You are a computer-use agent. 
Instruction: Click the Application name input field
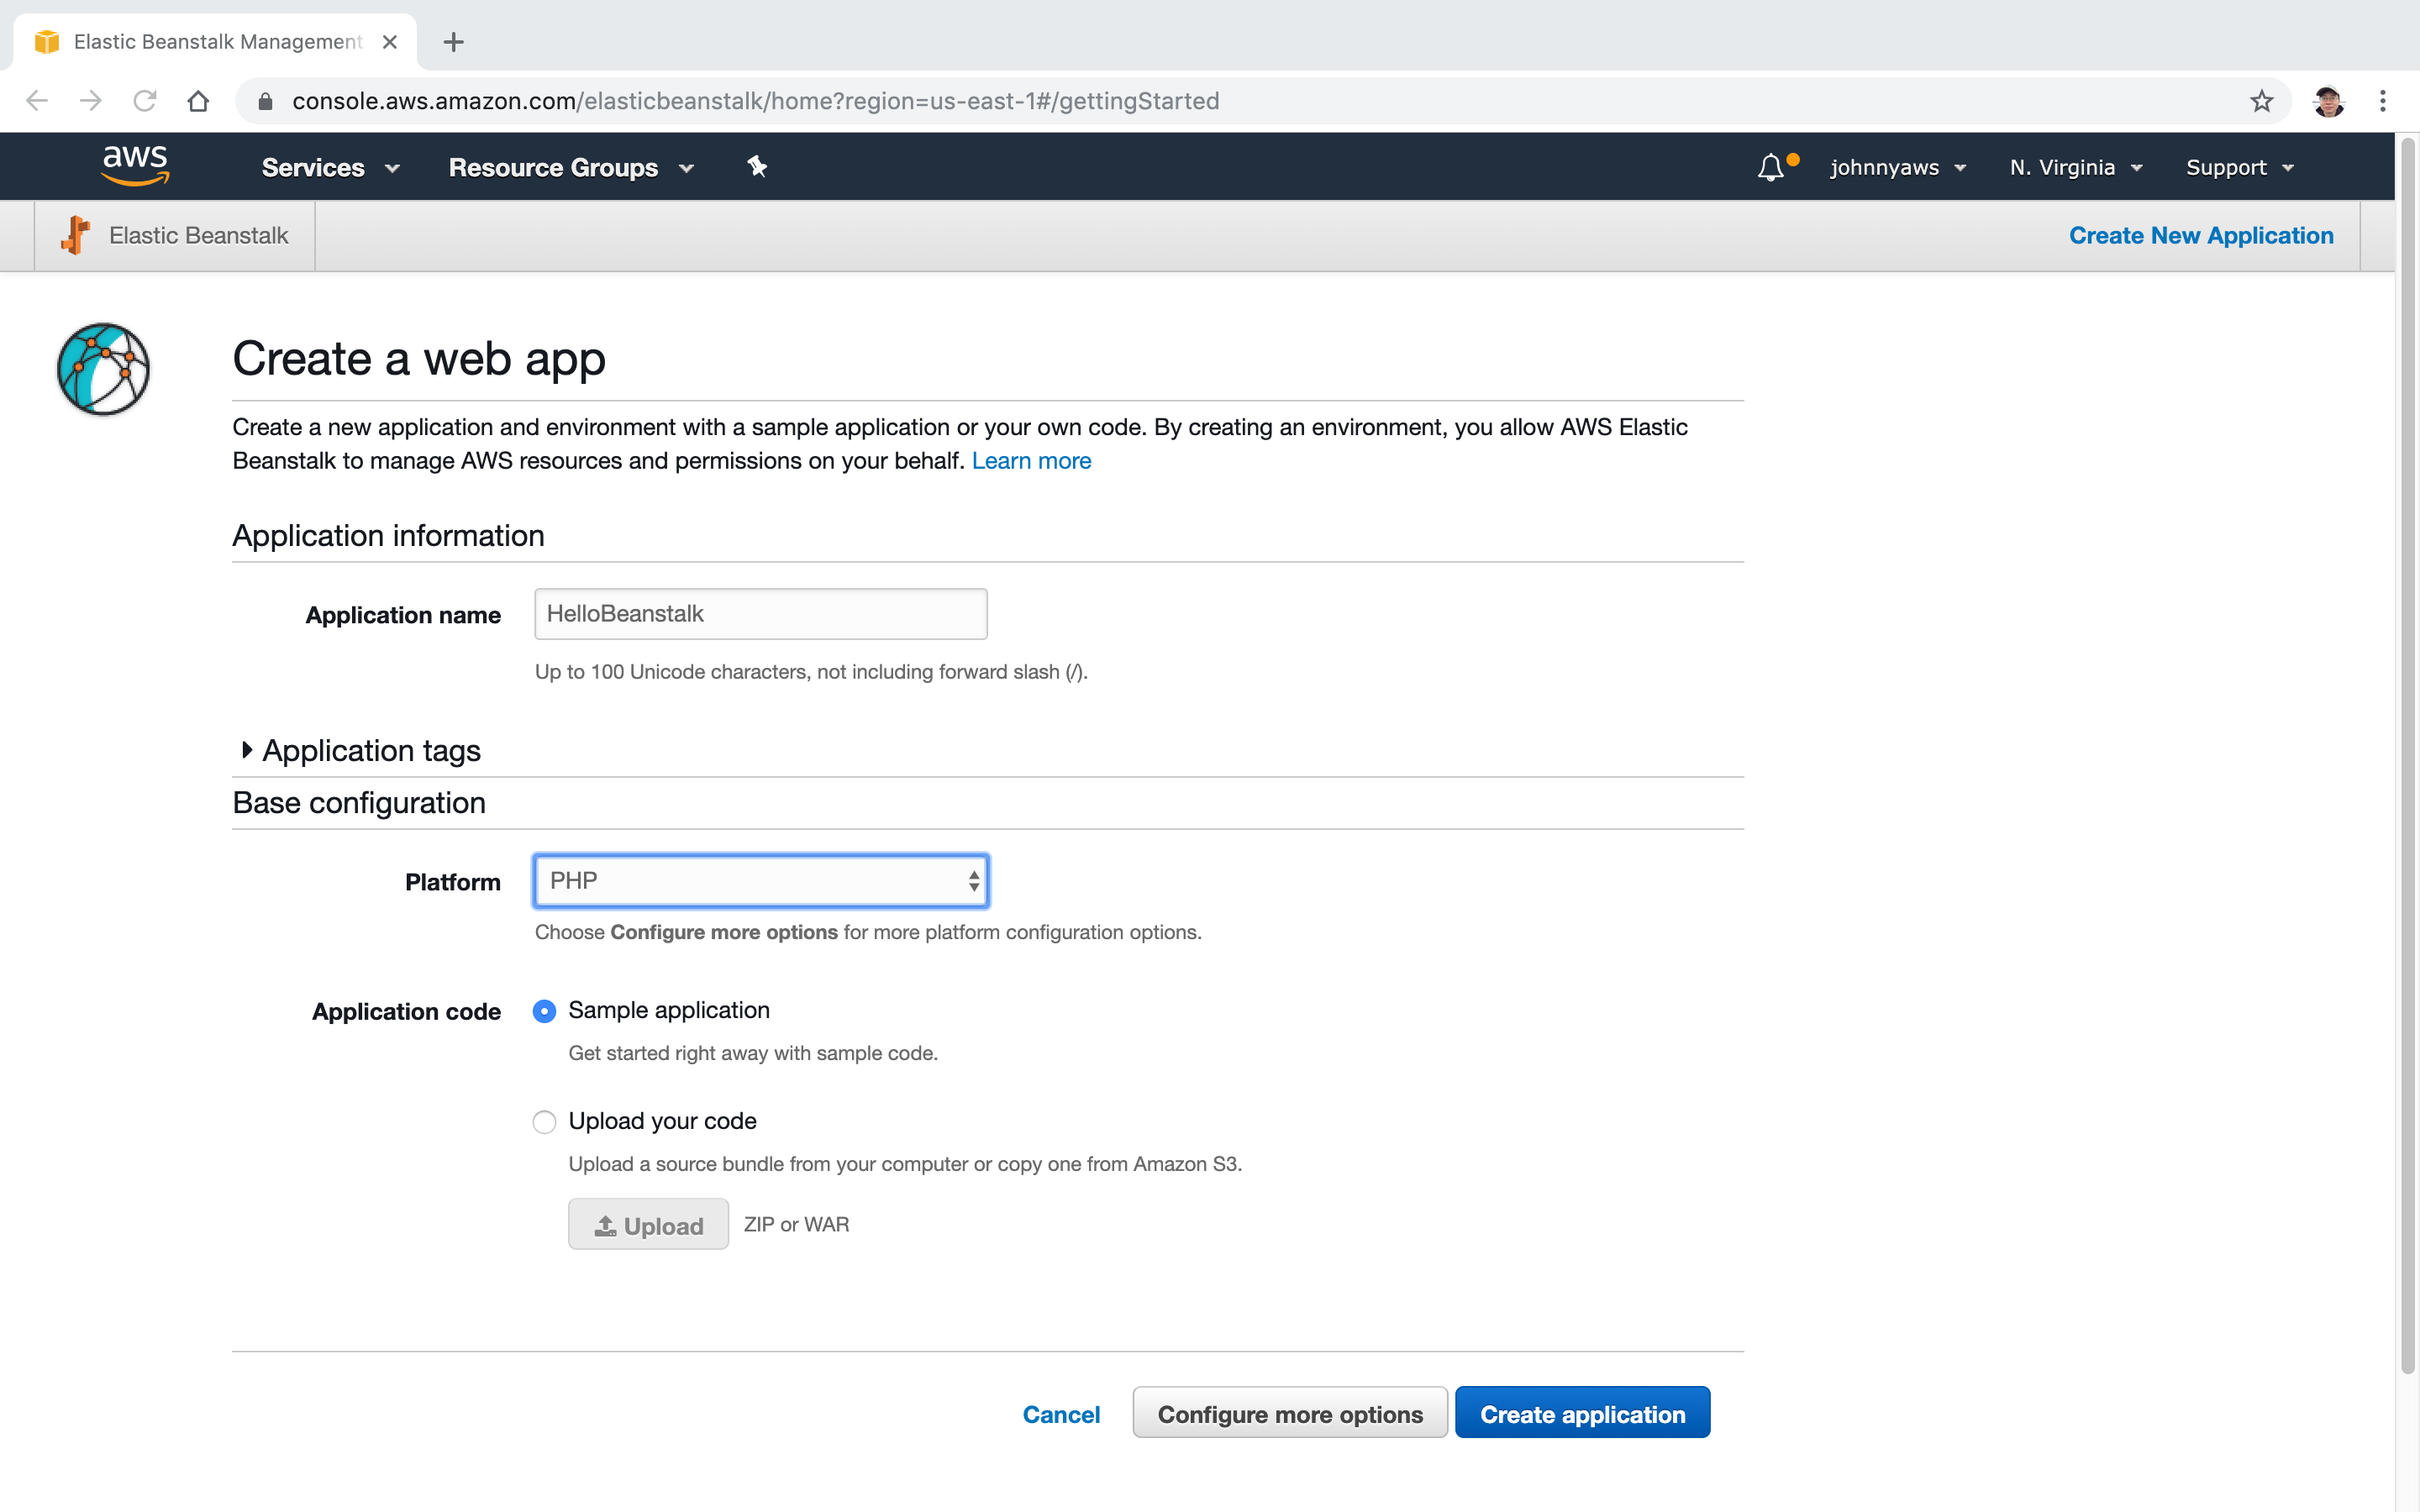761,614
